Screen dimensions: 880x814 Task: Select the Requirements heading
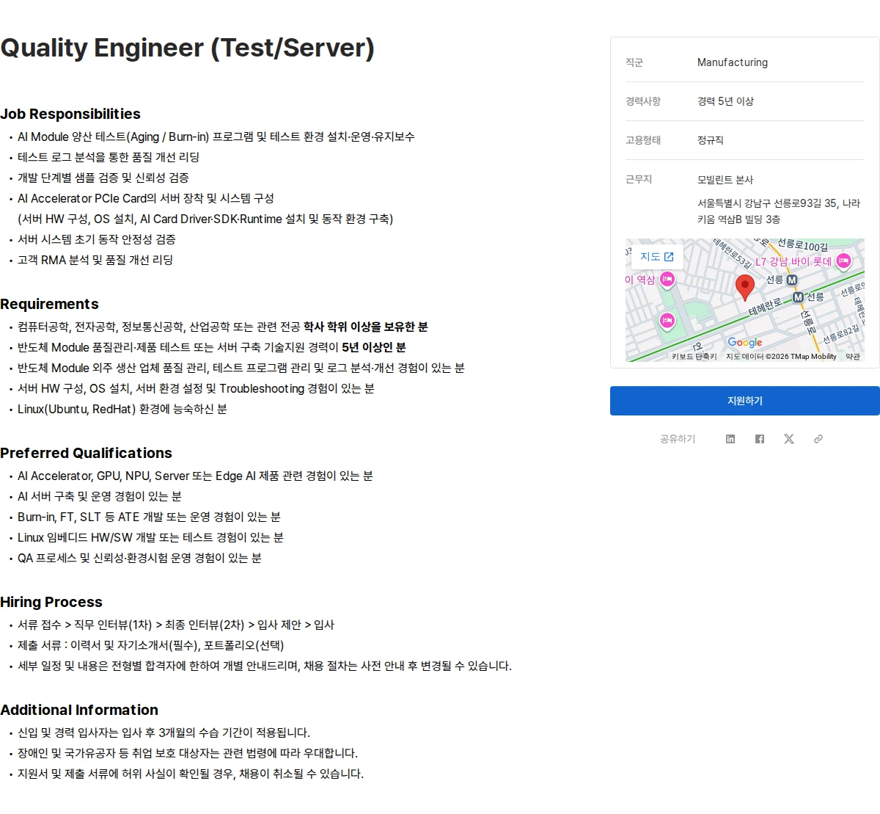click(49, 304)
